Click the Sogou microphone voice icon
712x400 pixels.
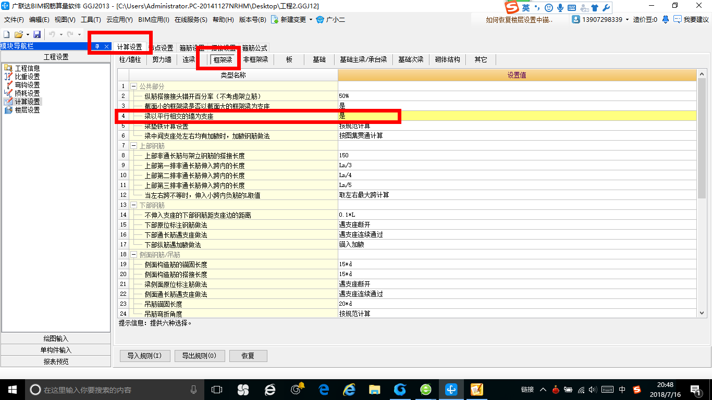pyautogui.click(x=560, y=8)
